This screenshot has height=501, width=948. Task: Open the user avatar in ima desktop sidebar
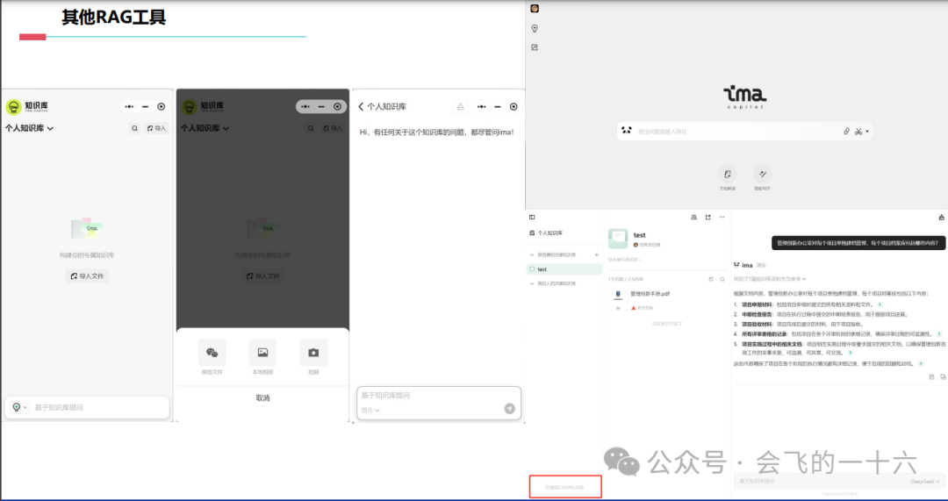click(535, 9)
